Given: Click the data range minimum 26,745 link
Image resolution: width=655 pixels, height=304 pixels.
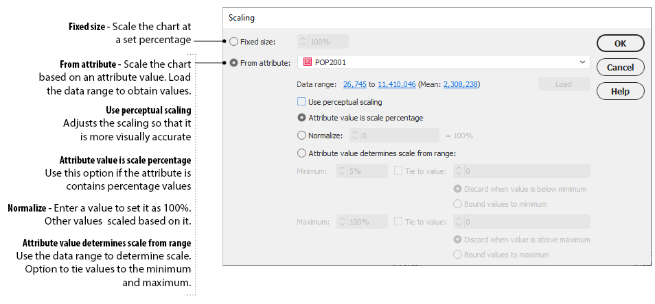Looking at the screenshot, I should coord(356,84).
